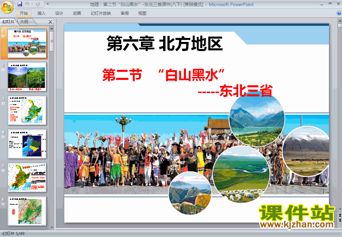This screenshot has width=342, height=237.
Task: Click animation star icon beside slide 6
Action: point(3,204)
